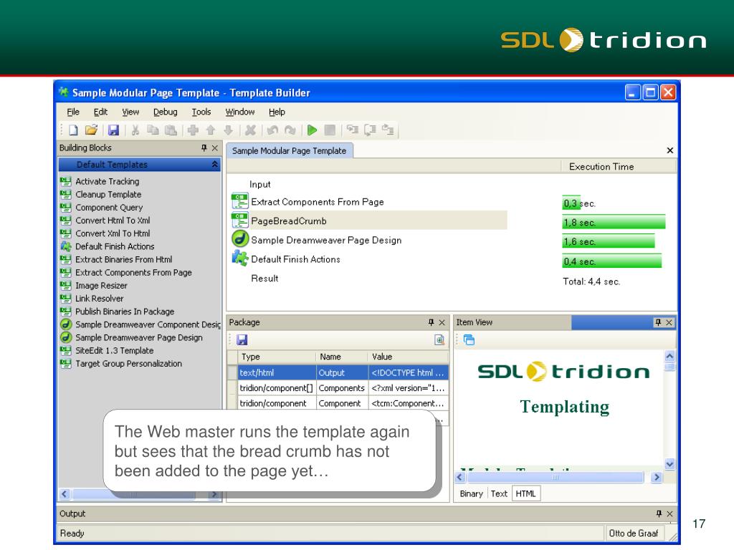Open the Tools menu
Screen dimensions: 734x550
coord(201,112)
